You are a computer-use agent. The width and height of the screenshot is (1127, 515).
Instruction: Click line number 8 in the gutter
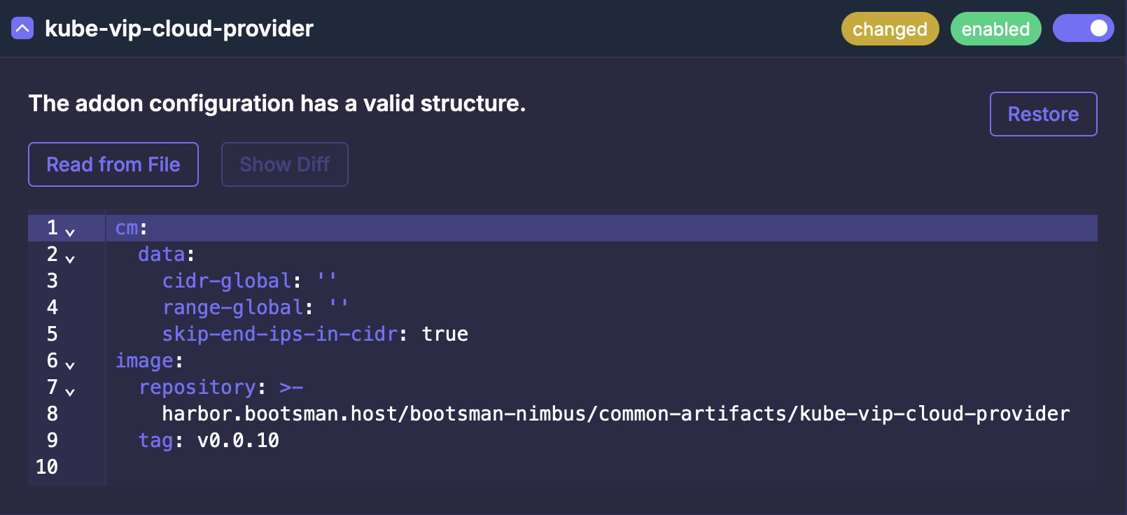point(52,414)
